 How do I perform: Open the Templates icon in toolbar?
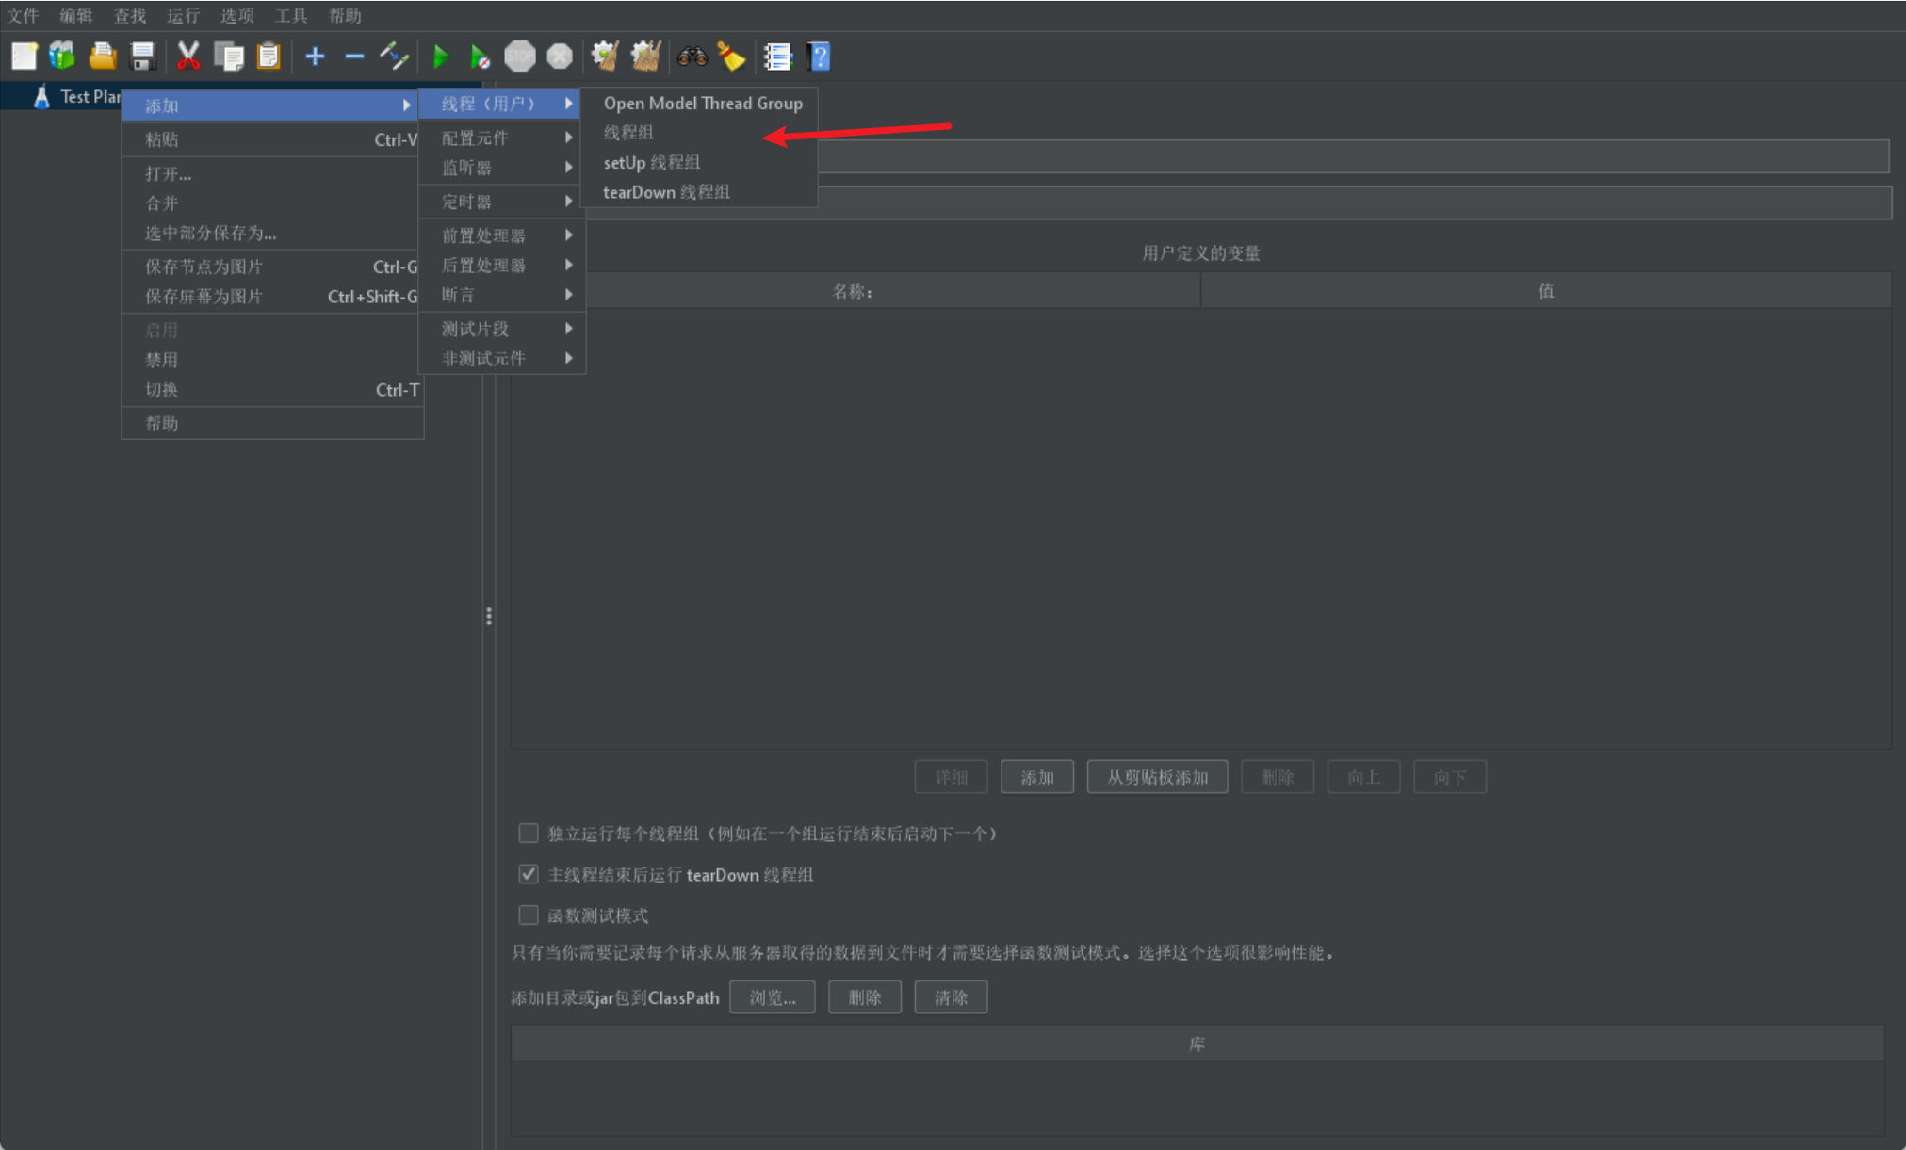click(62, 57)
